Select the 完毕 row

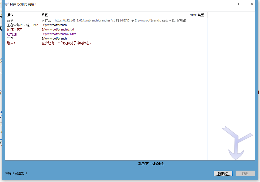130,38
